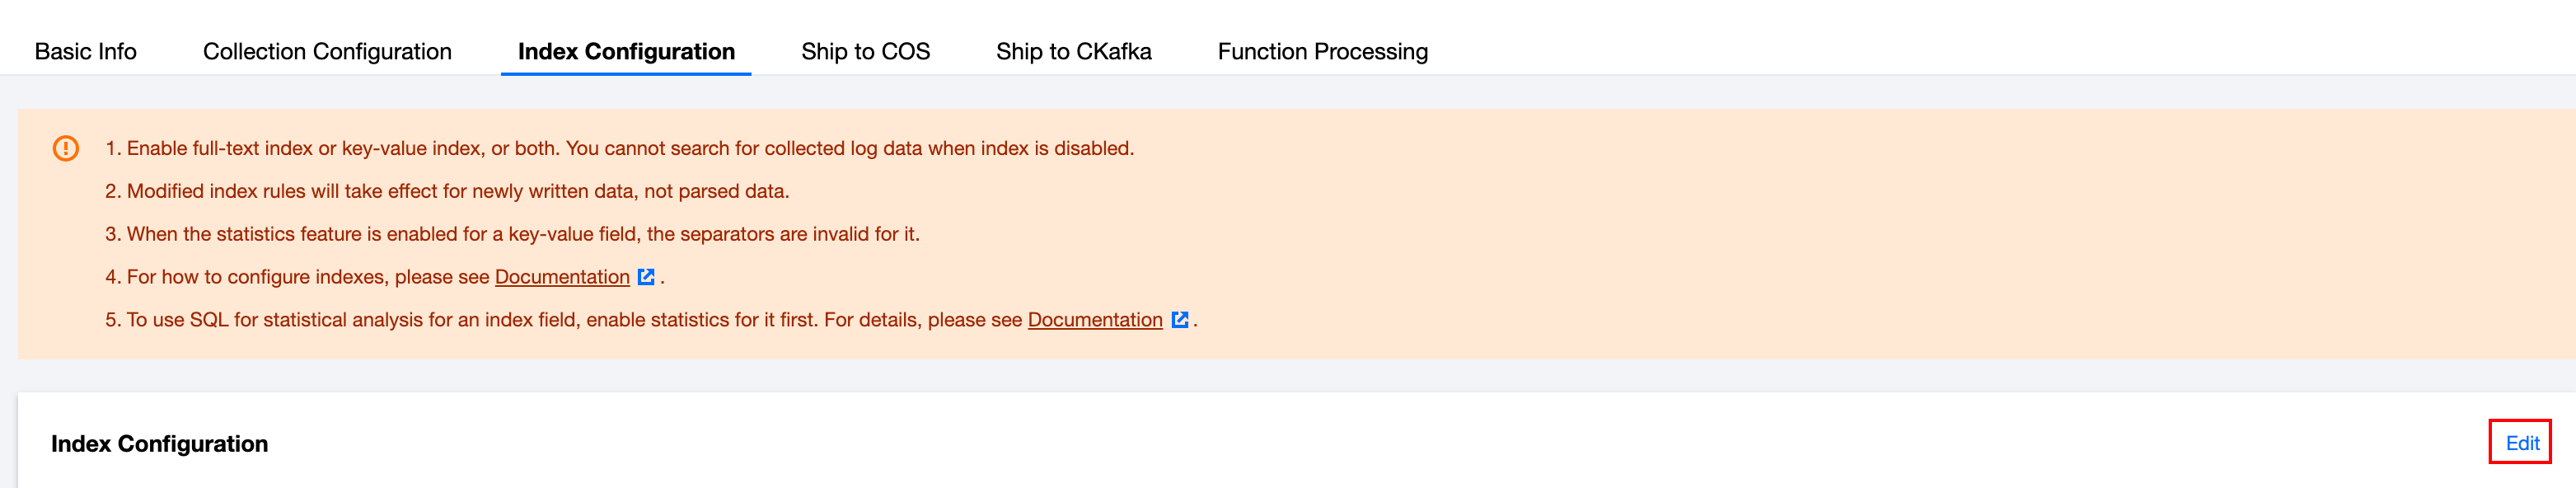
Task: Open the Basic Info tab
Action: coord(85,51)
